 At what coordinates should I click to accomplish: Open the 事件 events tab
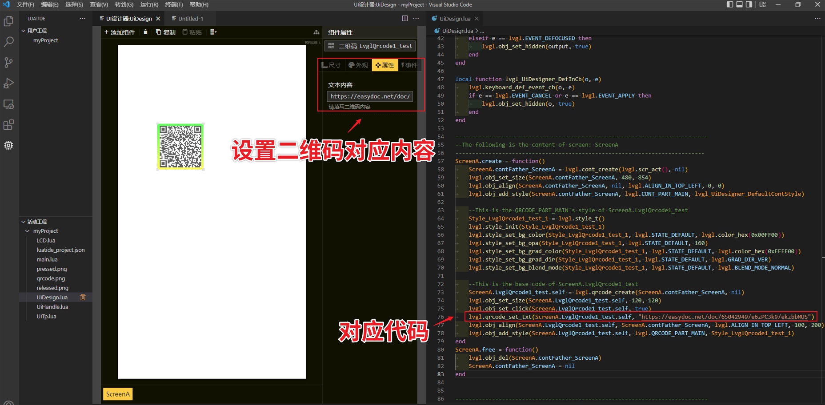[410, 65]
